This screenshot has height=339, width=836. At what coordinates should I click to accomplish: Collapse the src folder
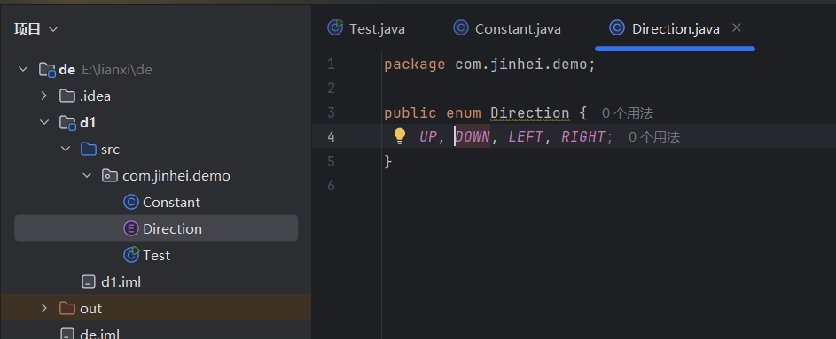tap(66, 149)
